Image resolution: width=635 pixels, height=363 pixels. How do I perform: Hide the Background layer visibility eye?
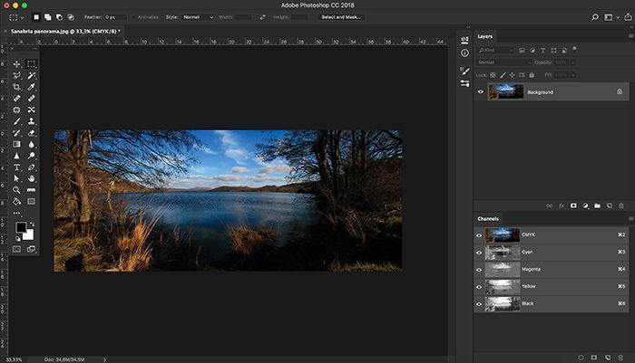(480, 91)
